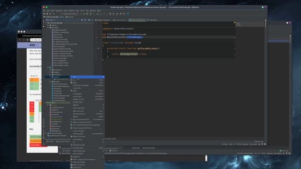Click the php logo in browser window
The width and height of the screenshot is (301, 169).
pos(32,45)
